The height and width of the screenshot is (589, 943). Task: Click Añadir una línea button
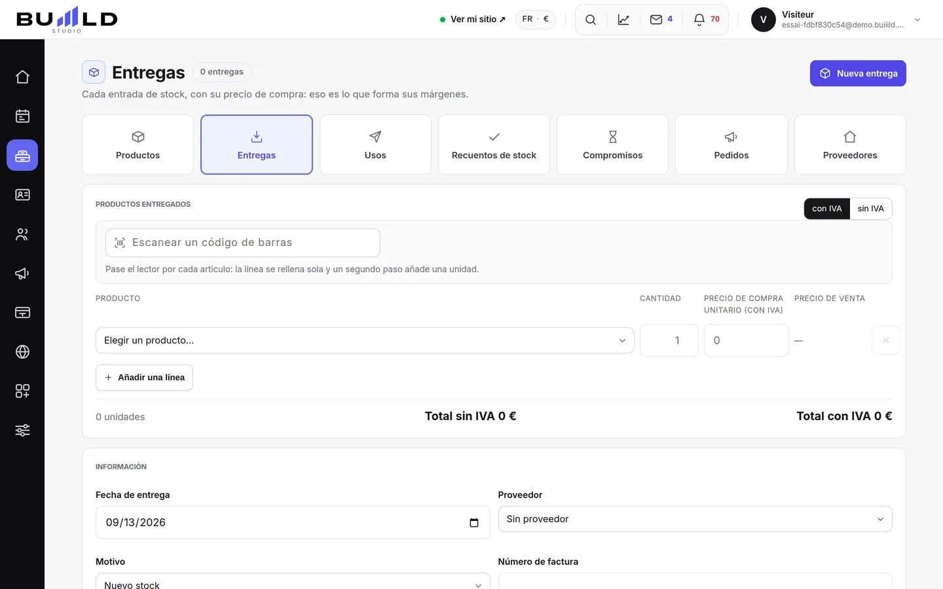click(144, 378)
